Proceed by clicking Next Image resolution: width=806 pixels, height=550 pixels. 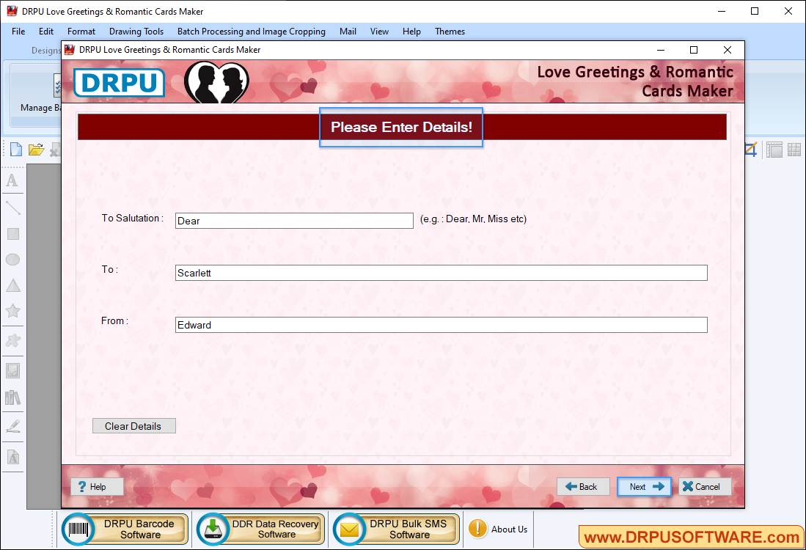click(644, 486)
